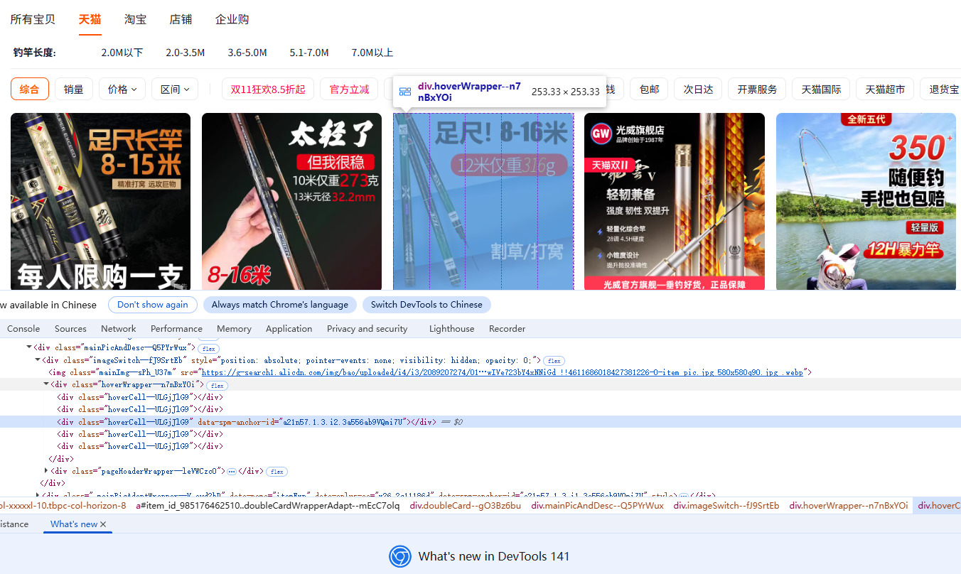Open the Memory DevTools tab
Image resolution: width=961 pixels, height=574 pixels.
click(234, 328)
